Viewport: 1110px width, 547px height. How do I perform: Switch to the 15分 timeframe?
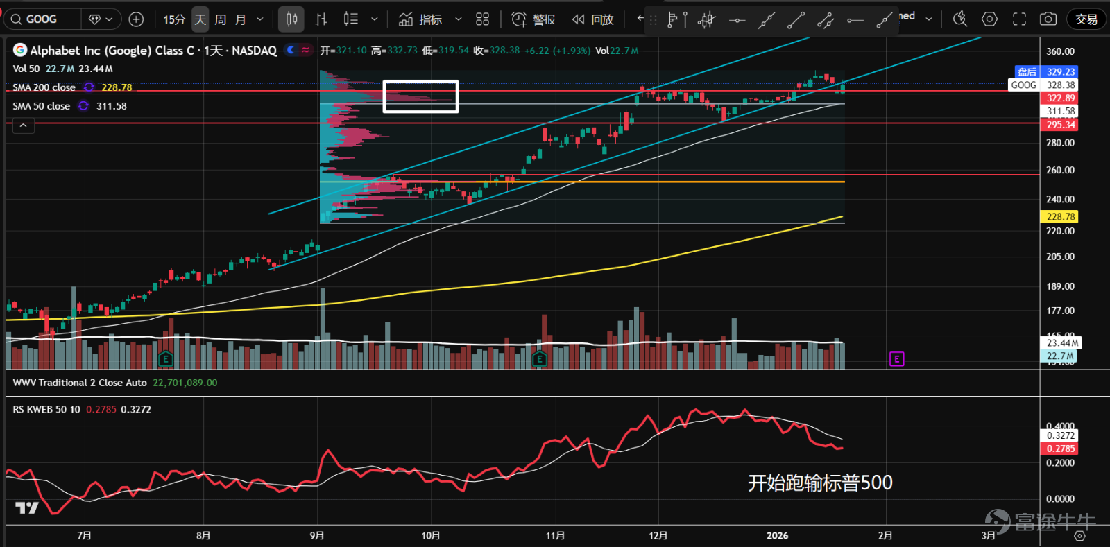point(174,19)
